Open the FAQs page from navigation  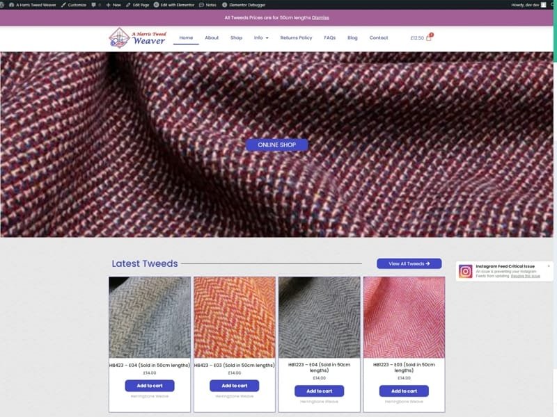(329, 38)
